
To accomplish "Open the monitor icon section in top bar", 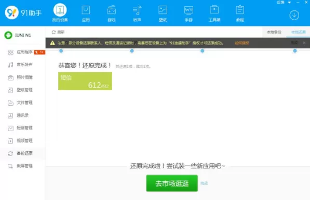I will click(x=188, y=13).
